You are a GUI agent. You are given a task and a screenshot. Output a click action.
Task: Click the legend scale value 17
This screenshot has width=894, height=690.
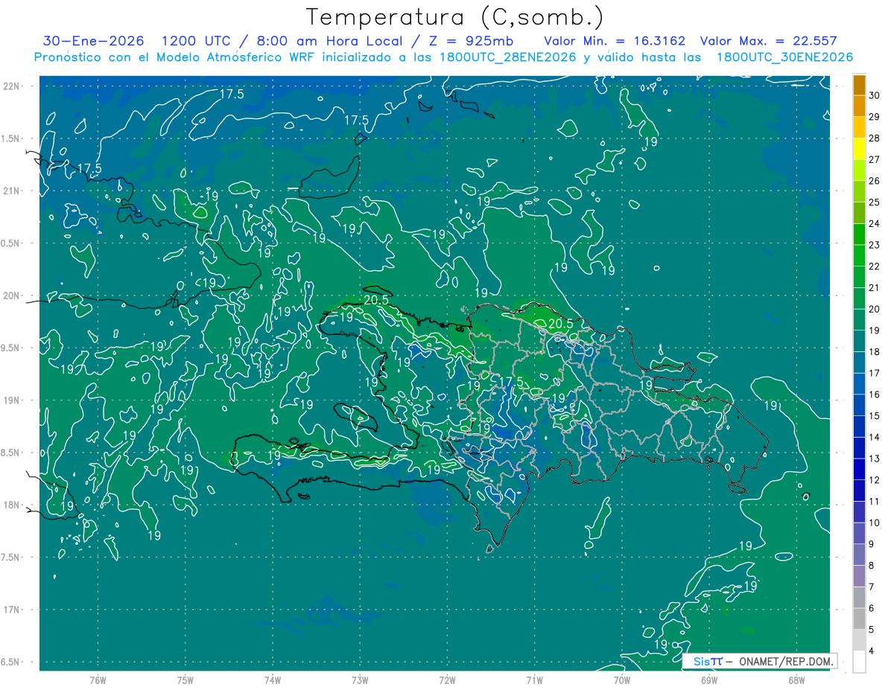pyautogui.click(x=874, y=374)
